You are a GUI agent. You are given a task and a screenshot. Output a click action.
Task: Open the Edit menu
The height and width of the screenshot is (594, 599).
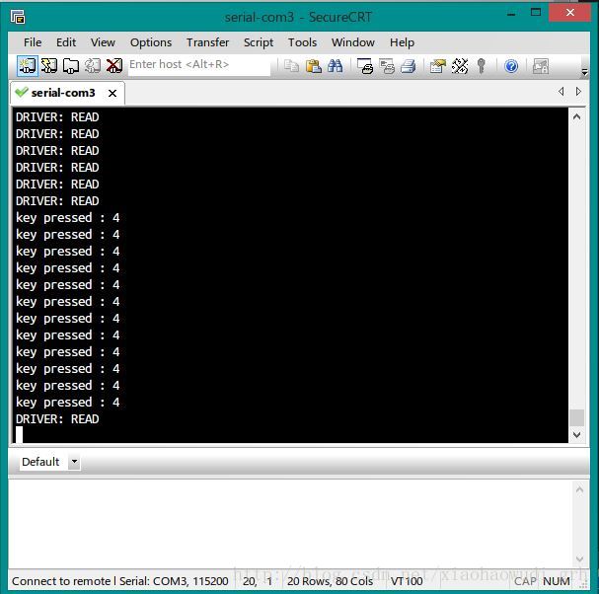click(x=66, y=42)
